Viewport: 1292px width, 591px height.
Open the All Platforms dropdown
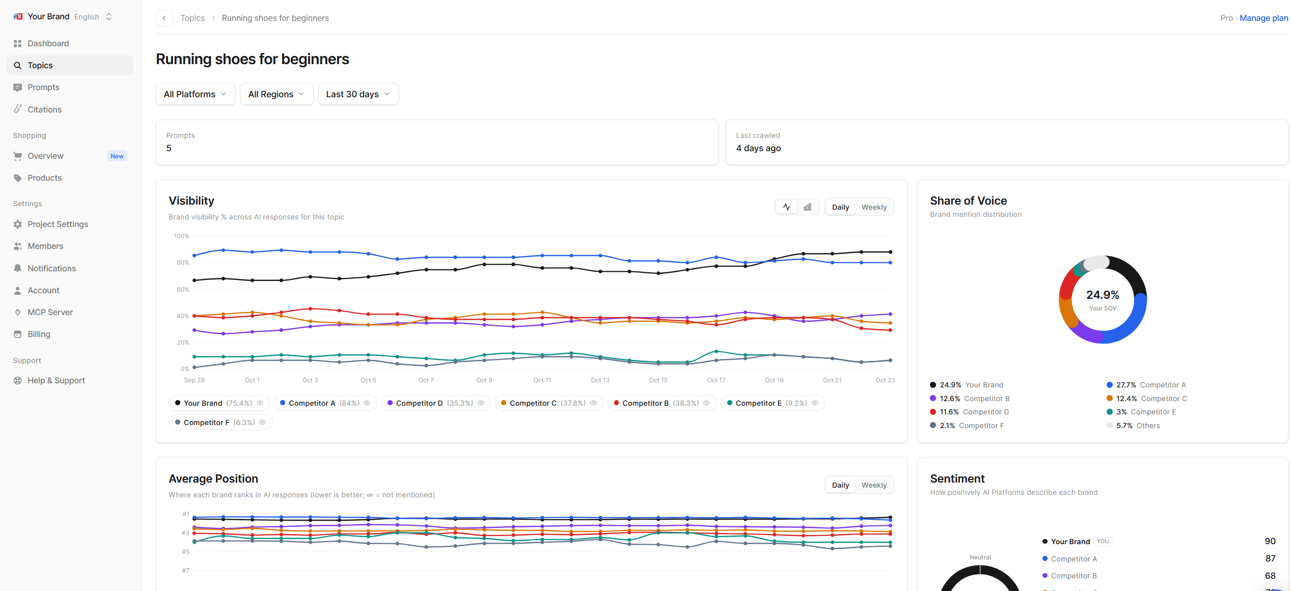click(195, 94)
